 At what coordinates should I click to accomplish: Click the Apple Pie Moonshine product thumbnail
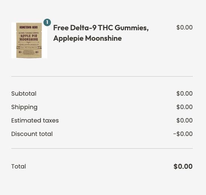[29, 40]
